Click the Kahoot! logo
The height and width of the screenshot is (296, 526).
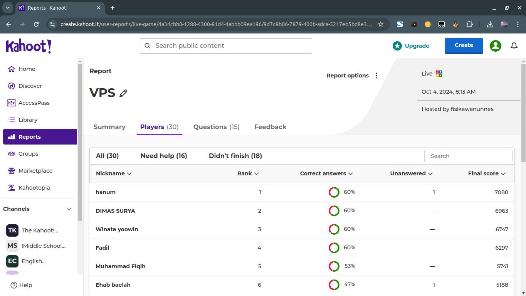click(29, 46)
